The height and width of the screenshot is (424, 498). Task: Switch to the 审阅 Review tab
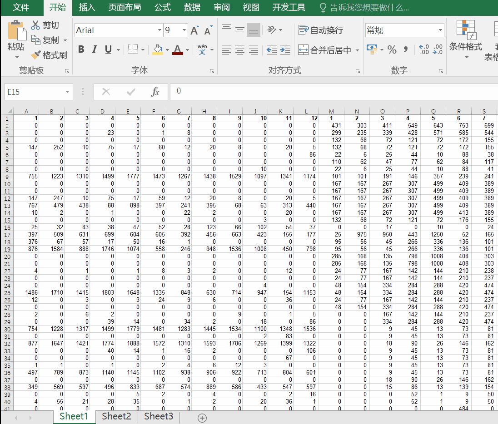(222, 7)
